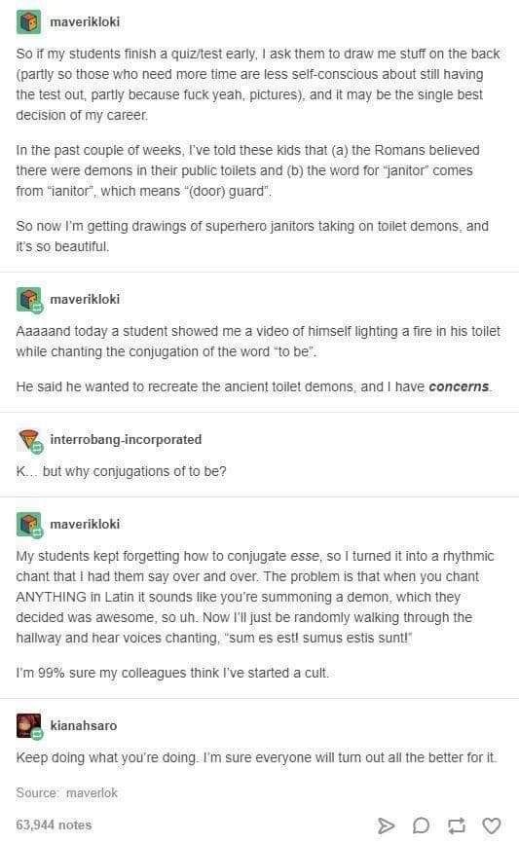Click the bold italic word concerns

click(x=459, y=386)
